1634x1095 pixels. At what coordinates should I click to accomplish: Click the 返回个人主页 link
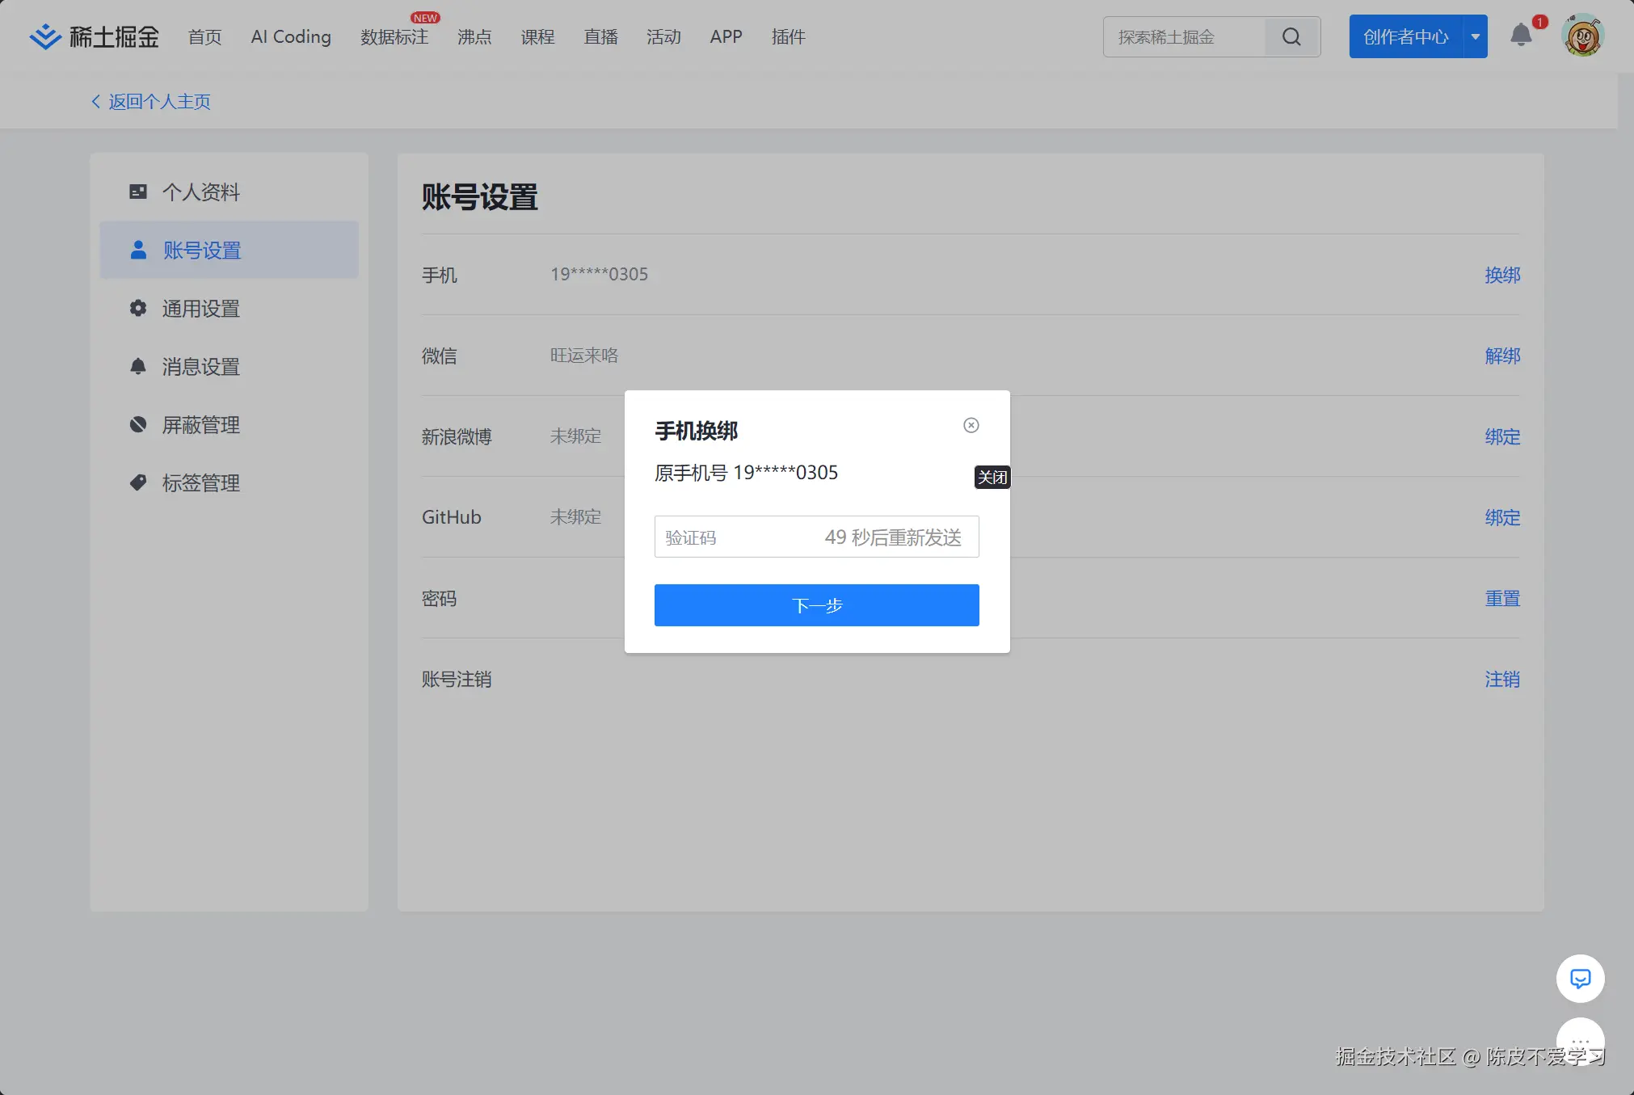tap(158, 101)
